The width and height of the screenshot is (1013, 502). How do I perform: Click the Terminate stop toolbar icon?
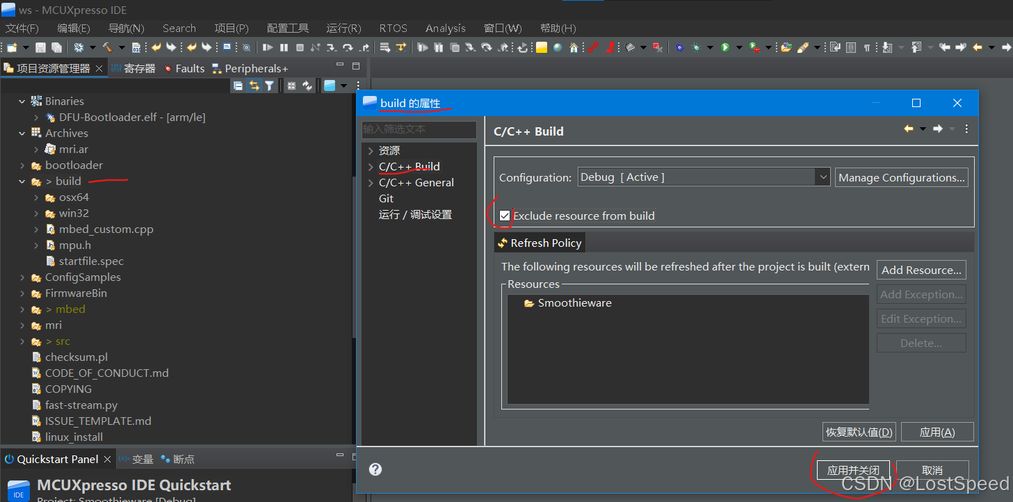pos(300,47)
